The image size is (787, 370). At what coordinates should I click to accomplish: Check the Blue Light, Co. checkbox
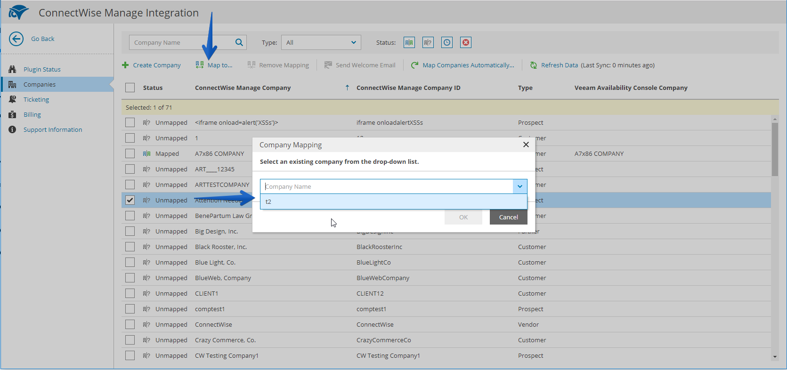(x=130, y=262)
